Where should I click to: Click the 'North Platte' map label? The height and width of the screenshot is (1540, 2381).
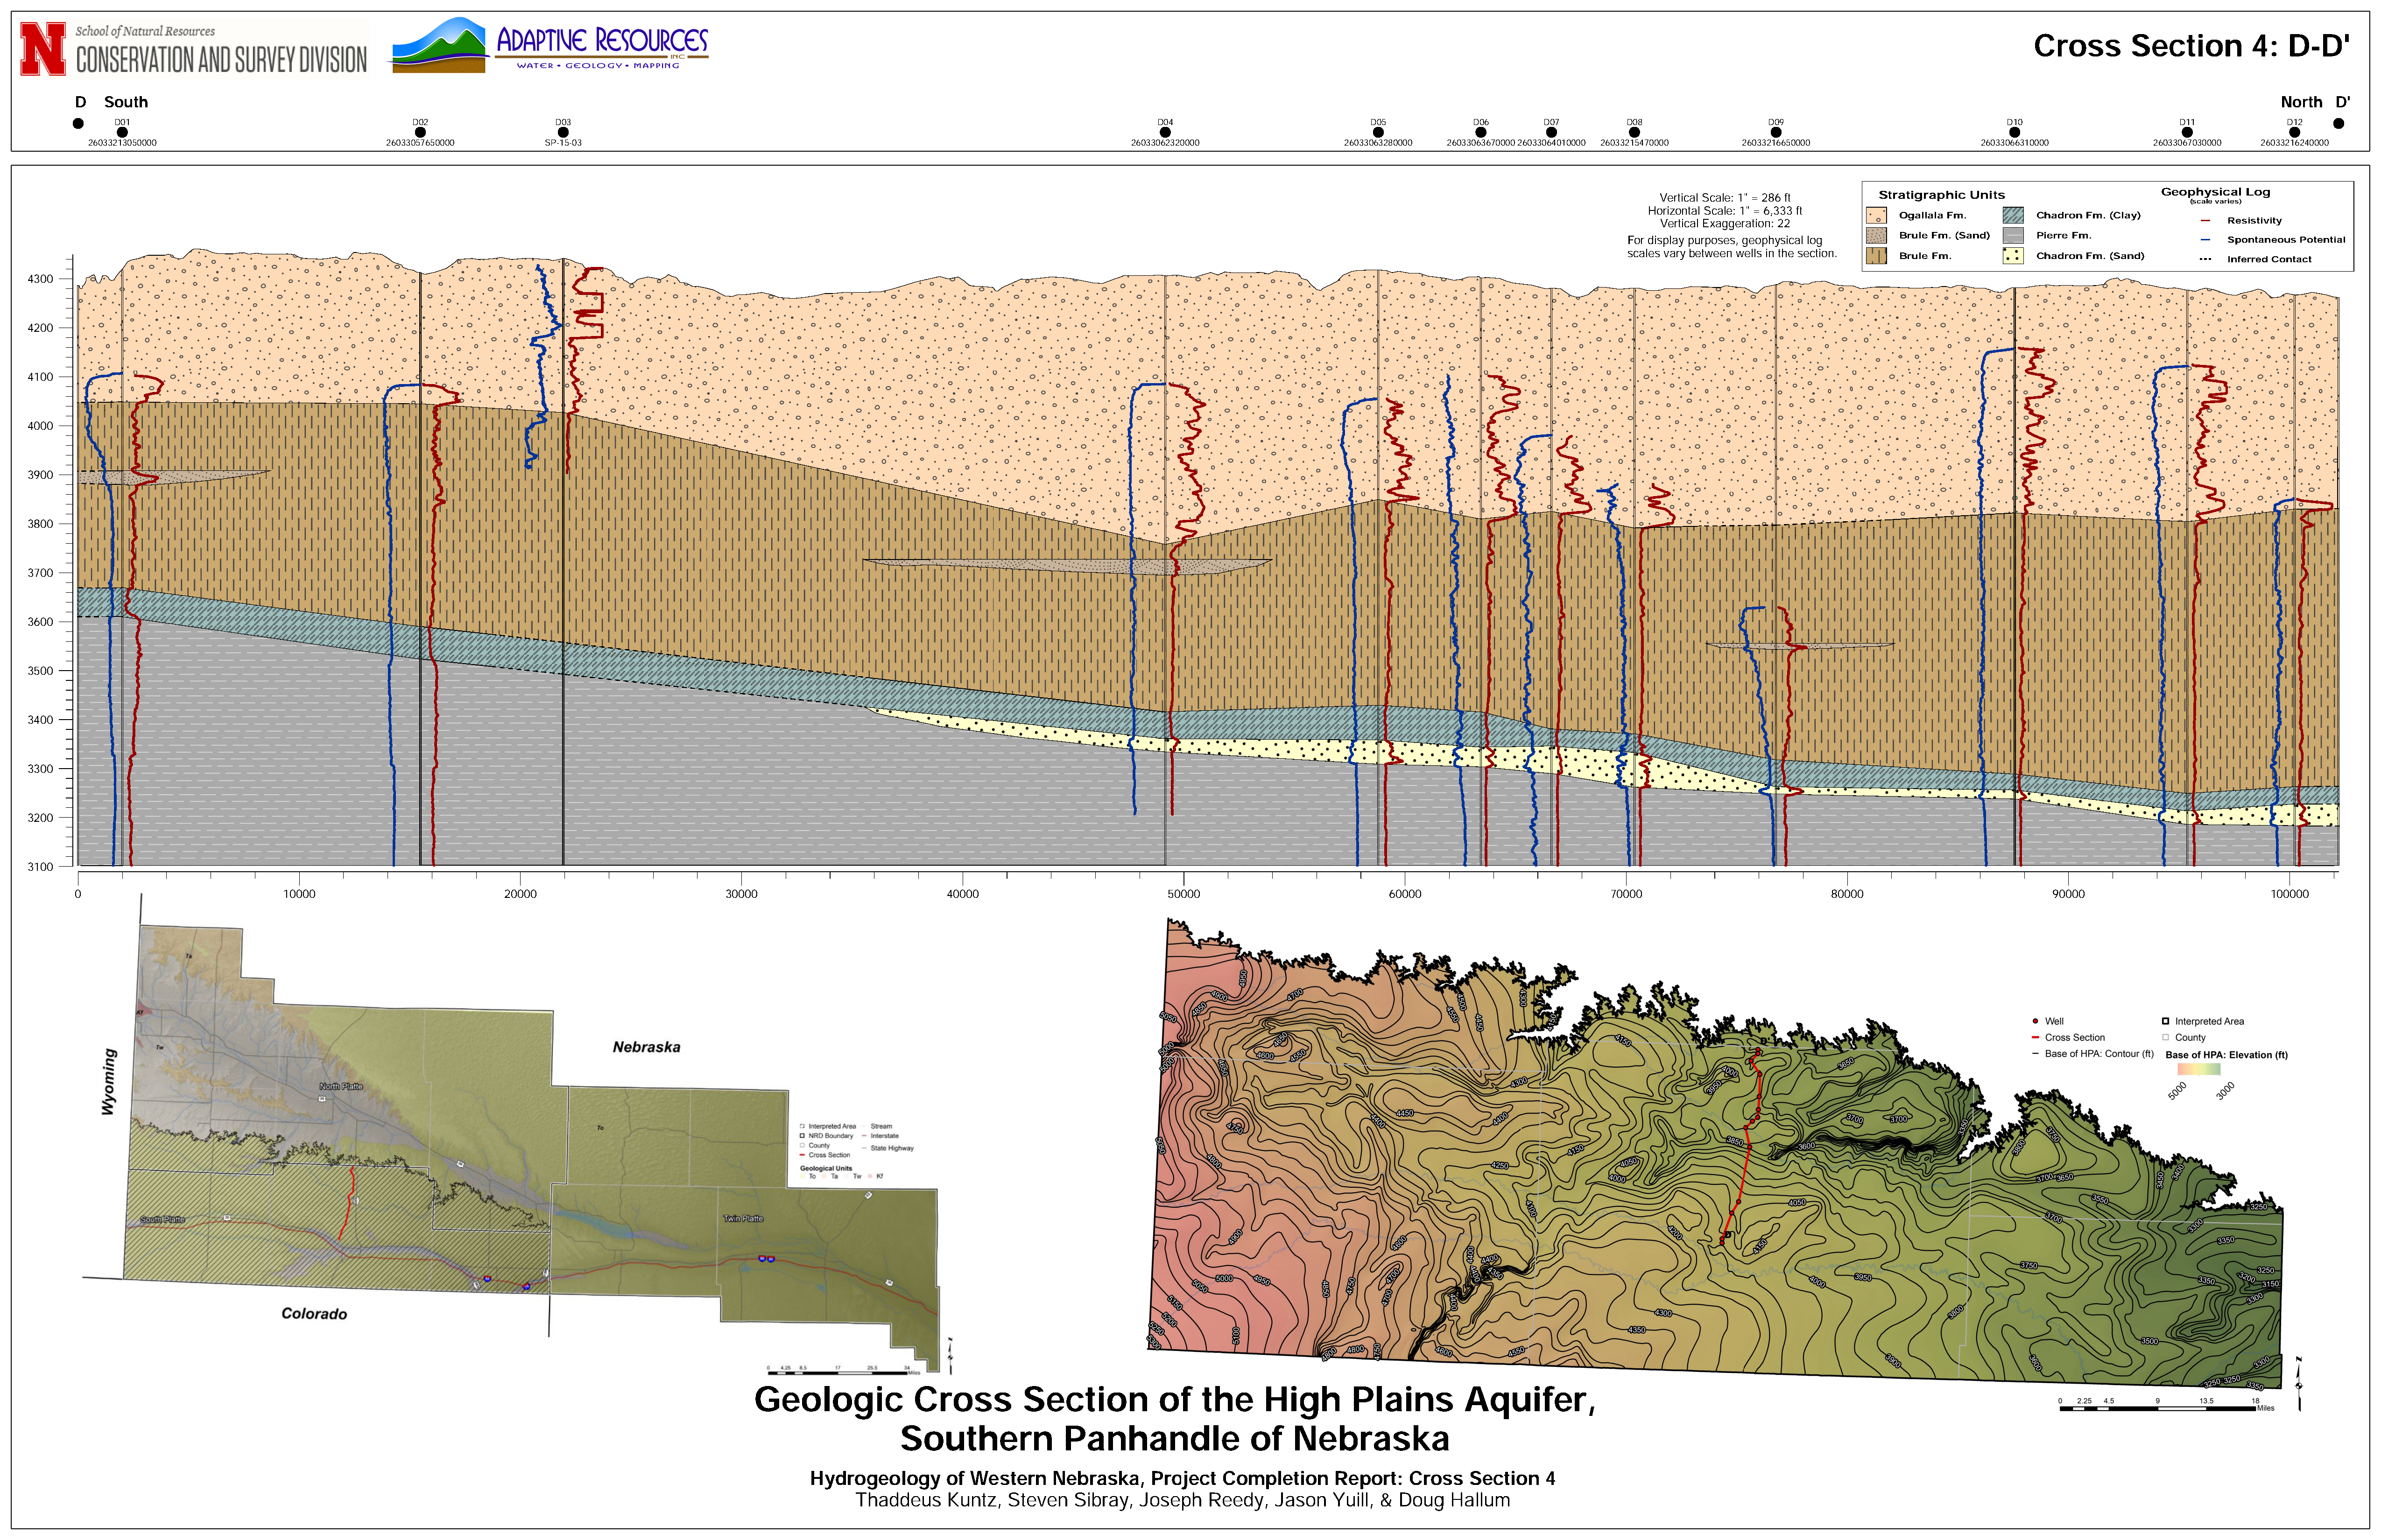[x=341, y=1086]
